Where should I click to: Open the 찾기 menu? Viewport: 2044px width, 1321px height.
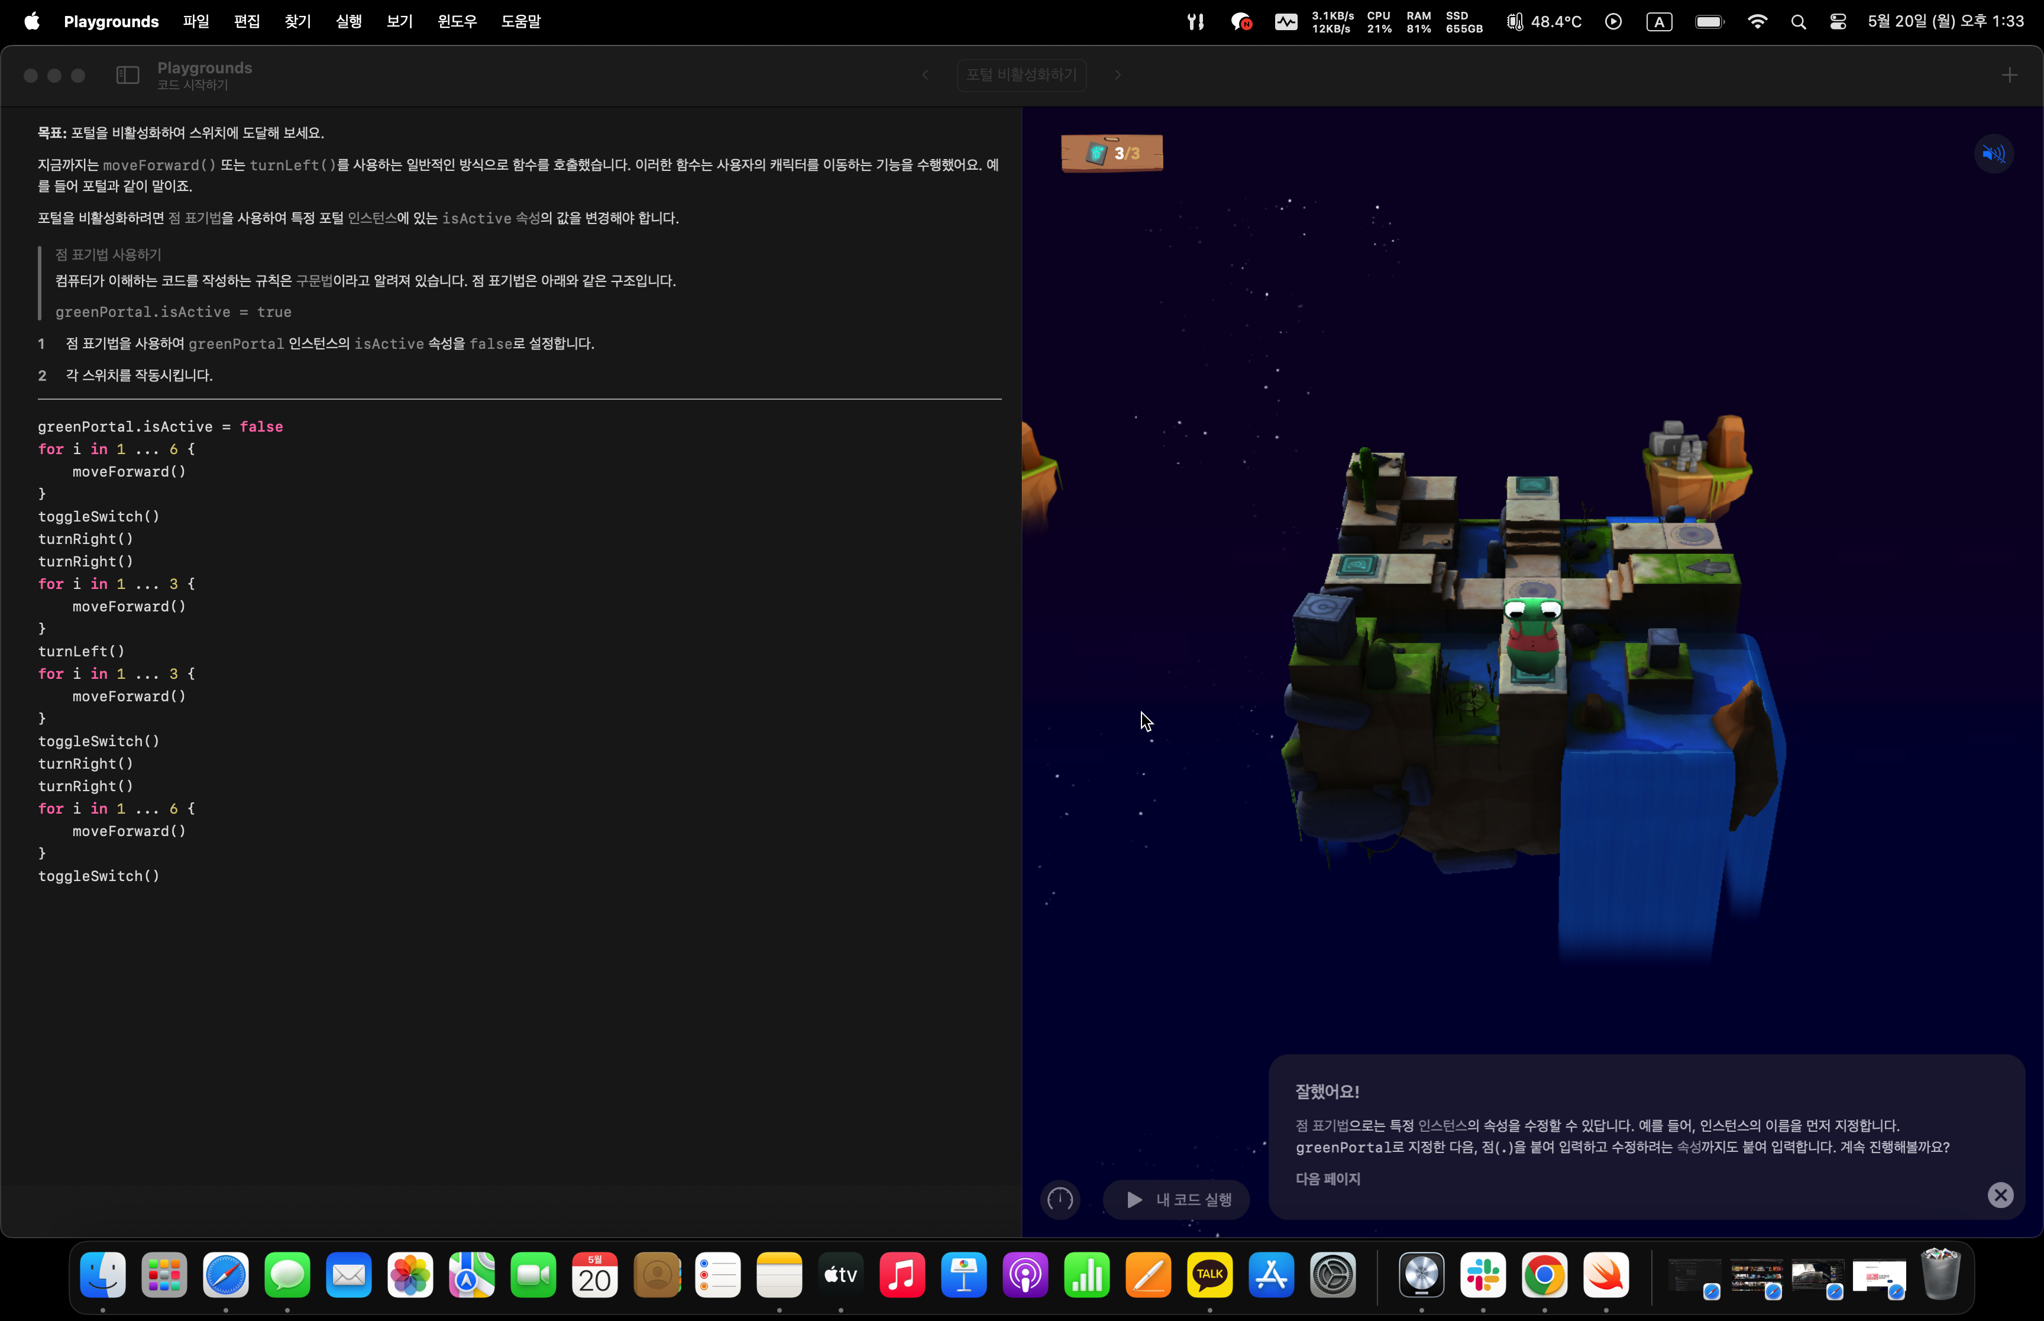[x=297, y=21]
